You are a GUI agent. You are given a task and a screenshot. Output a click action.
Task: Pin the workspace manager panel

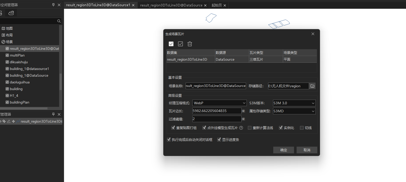[x=53, y=5]
